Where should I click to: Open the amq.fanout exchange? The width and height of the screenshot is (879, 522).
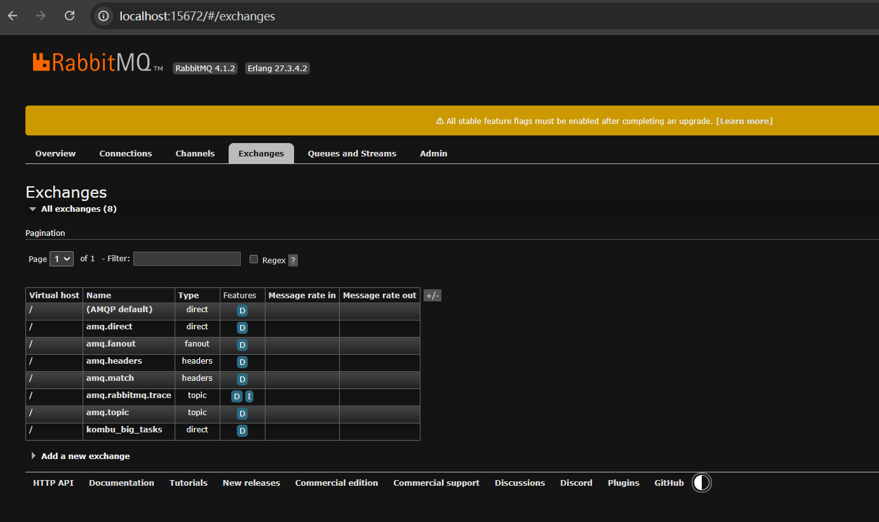pyautogui.click(x=111, y=344)
